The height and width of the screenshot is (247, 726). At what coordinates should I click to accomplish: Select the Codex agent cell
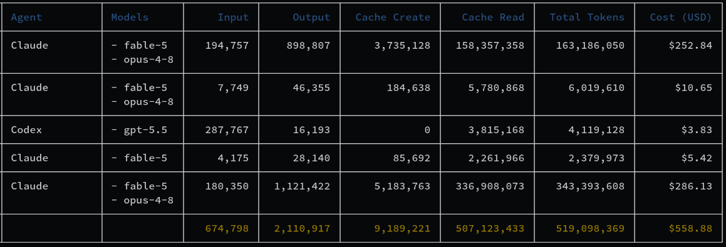tap(26, 130)
